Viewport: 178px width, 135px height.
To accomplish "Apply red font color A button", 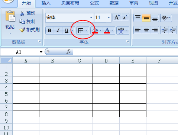I will [x=107, y=30].
